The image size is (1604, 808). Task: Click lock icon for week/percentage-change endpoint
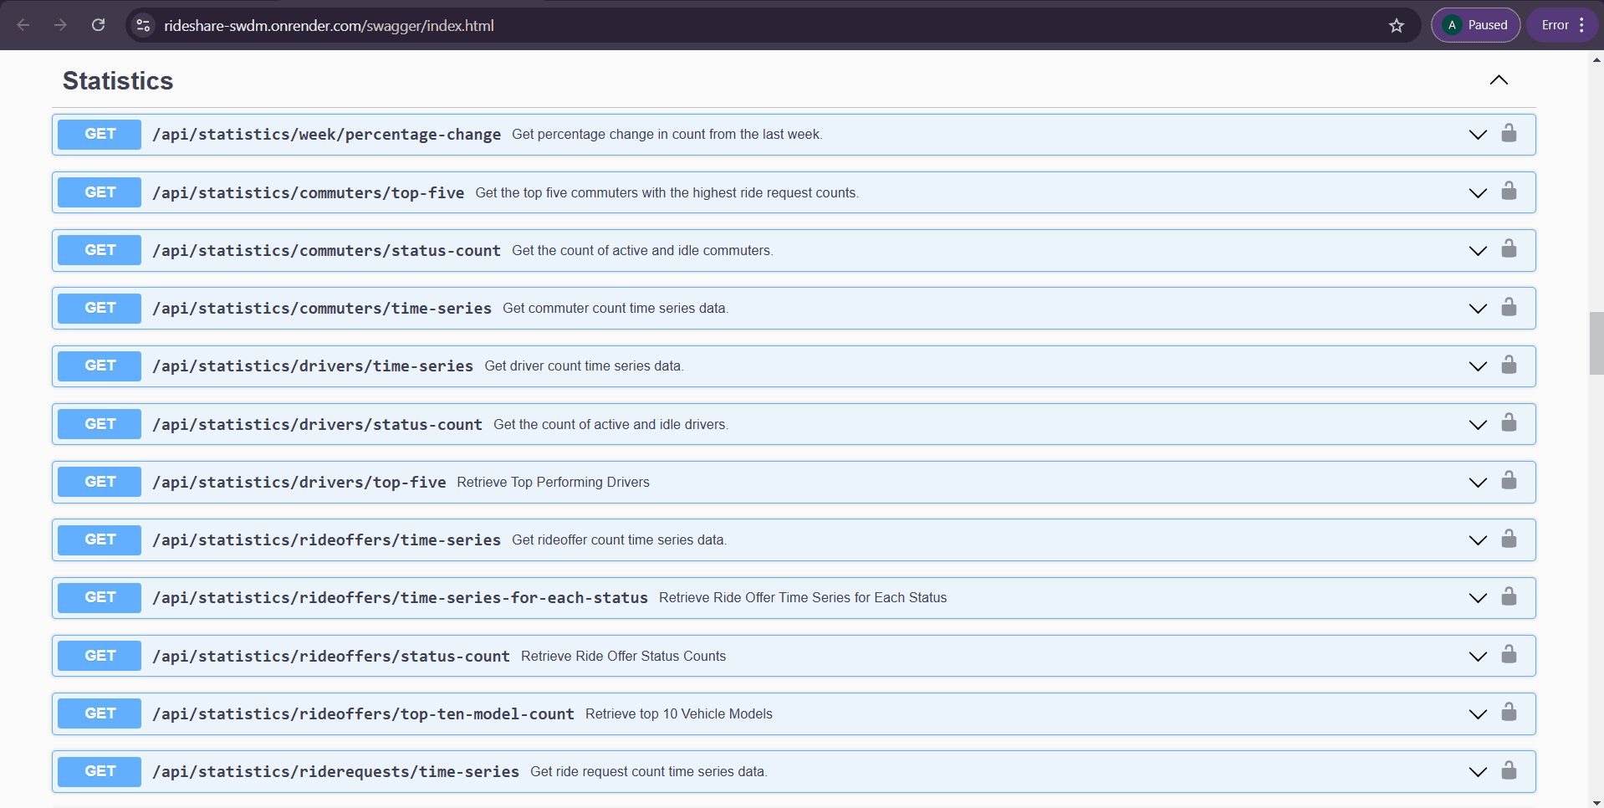[1509, 133]
